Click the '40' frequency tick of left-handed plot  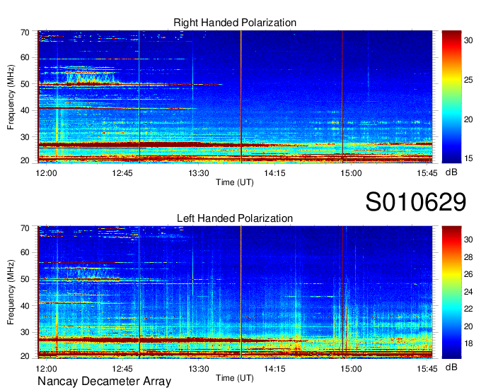pos(25,306)
